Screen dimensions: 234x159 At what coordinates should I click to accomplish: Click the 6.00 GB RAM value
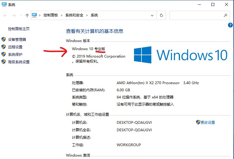point(124,90)
